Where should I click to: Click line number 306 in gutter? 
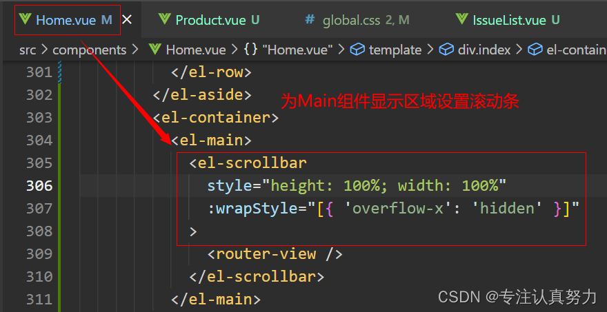point(39,186)
